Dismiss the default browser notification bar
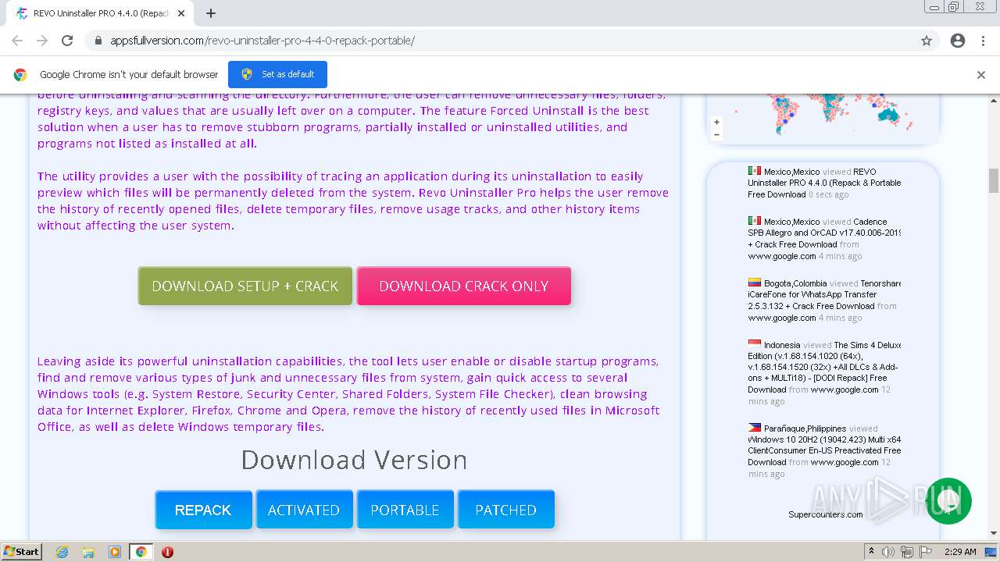 (981, 75)
